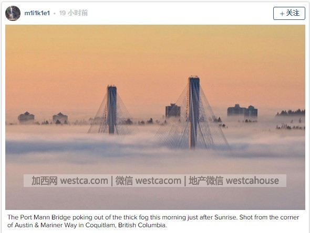Click the thick fog bank below the watermark
This screenshot has width=310, height=233.
[x=155, y=198]
